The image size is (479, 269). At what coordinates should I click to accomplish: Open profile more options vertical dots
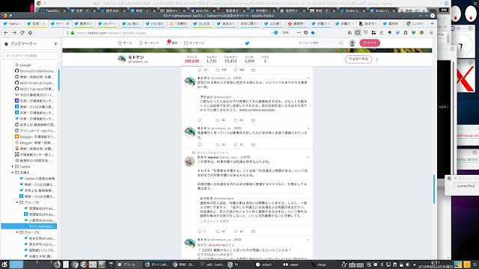point(377,60)
